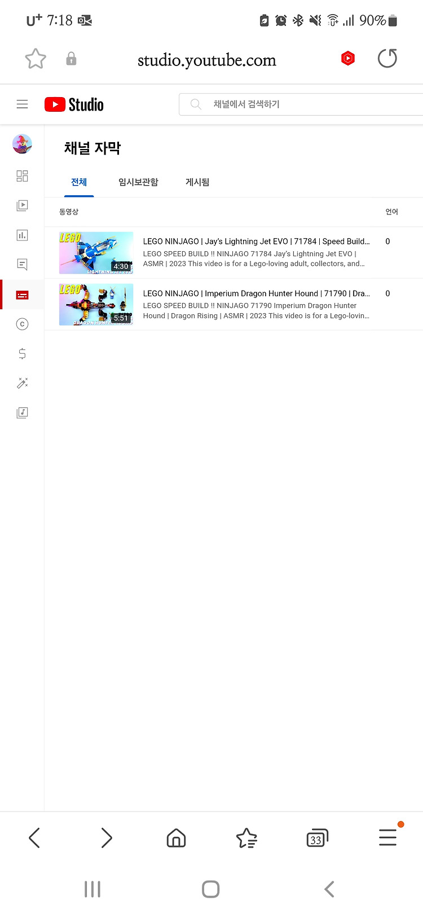Open the hamburger navigation menu

(22, 104)
